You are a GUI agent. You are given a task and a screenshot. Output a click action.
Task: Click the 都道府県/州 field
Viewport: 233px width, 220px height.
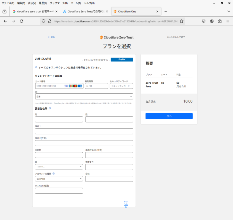109,155
